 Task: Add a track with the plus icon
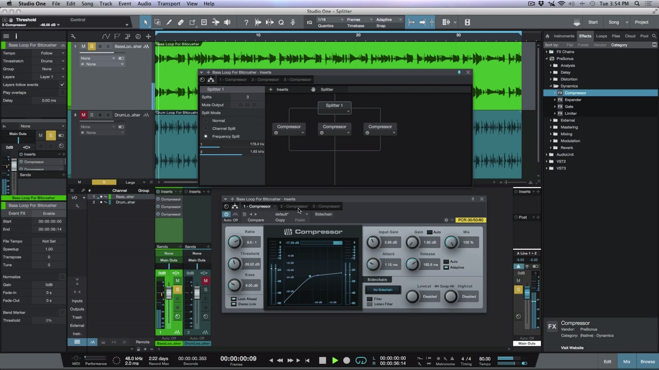[x=148, y=36]
